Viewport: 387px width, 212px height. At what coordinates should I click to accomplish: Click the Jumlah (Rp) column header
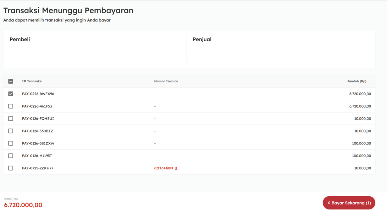point(356,81)
